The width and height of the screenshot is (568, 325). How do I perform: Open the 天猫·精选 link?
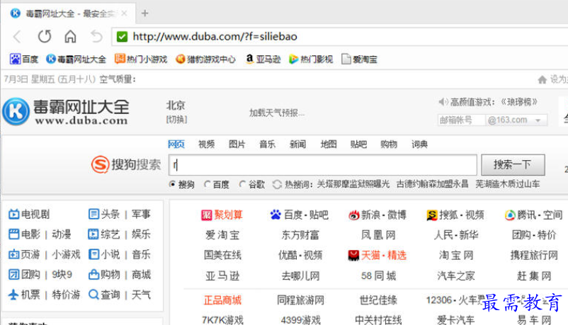(377, 256)
